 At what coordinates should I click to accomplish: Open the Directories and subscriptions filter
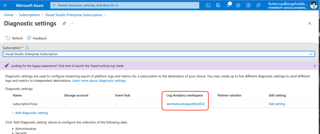[218, 5]
